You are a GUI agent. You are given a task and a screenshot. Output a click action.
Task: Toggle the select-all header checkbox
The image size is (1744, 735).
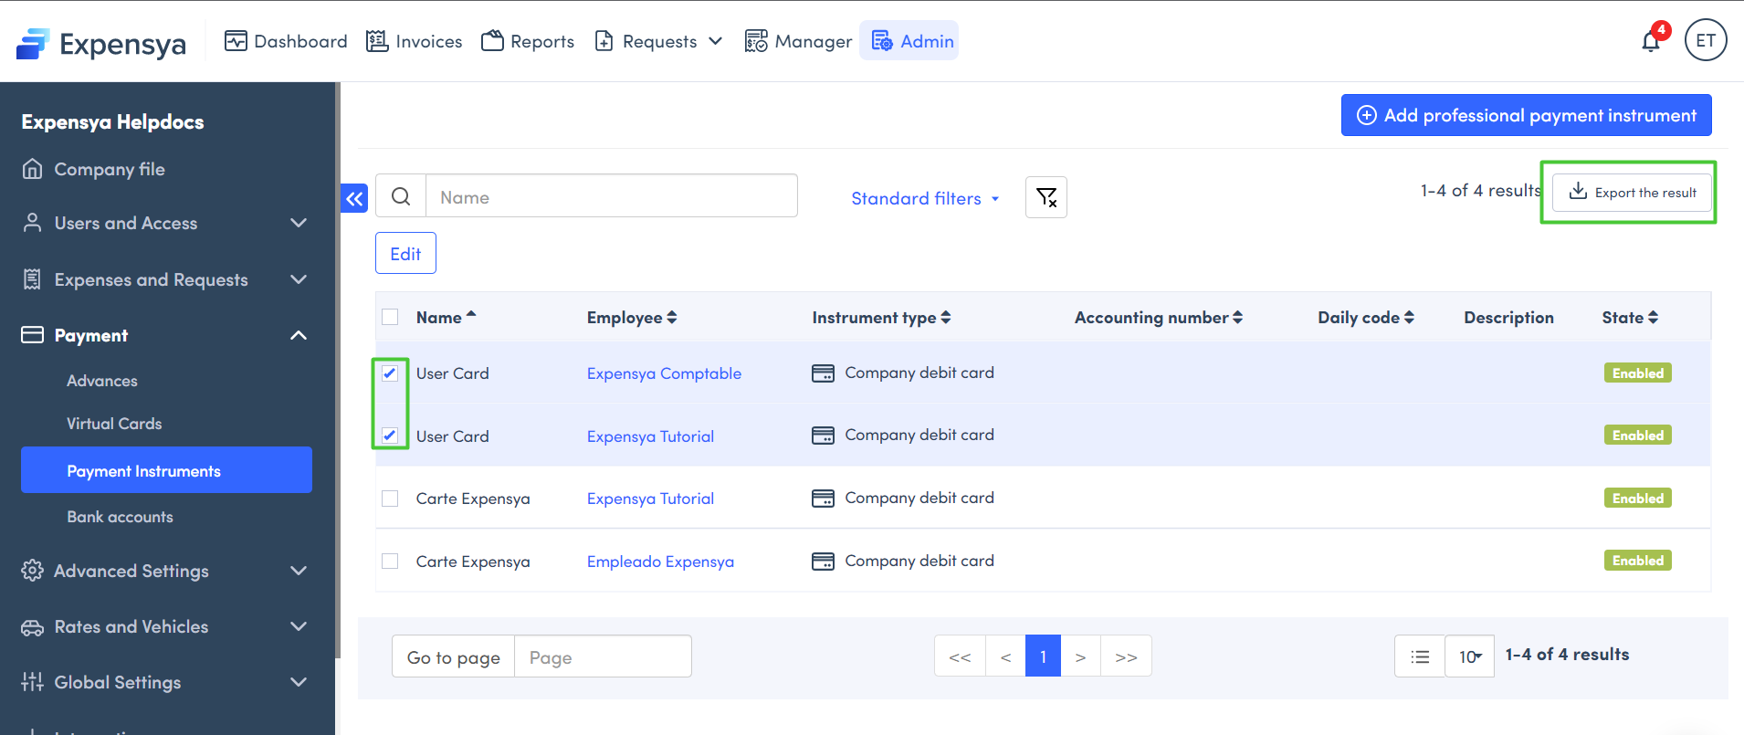point(390,318)
